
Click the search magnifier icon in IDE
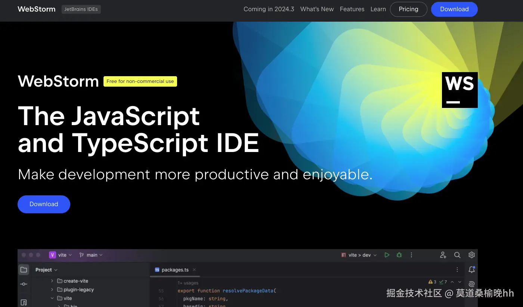457,255
